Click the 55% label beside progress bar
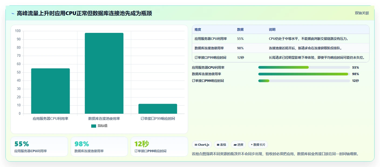 point(355,68)
